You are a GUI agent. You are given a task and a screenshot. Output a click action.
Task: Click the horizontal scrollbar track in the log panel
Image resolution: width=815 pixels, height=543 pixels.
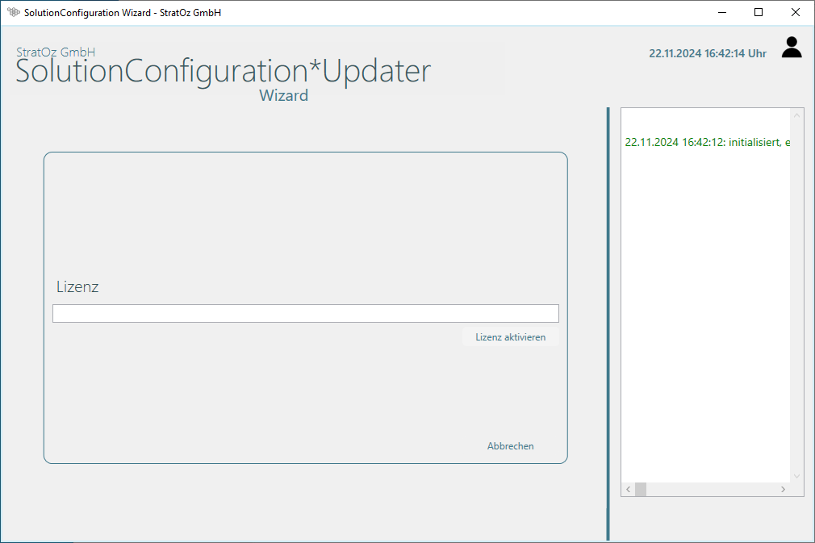[x=710, y=490]
